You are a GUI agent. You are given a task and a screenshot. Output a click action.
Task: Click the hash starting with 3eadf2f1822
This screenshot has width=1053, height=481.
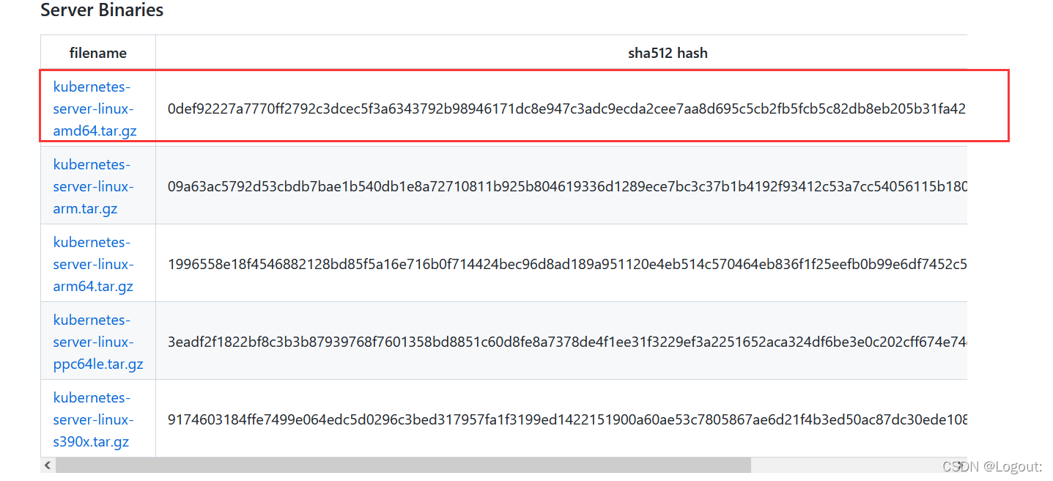(x=567, y=342)
